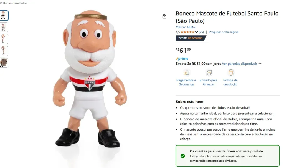
Task: Click the Política de devolução return icon
Action: [x=231, y=73]
